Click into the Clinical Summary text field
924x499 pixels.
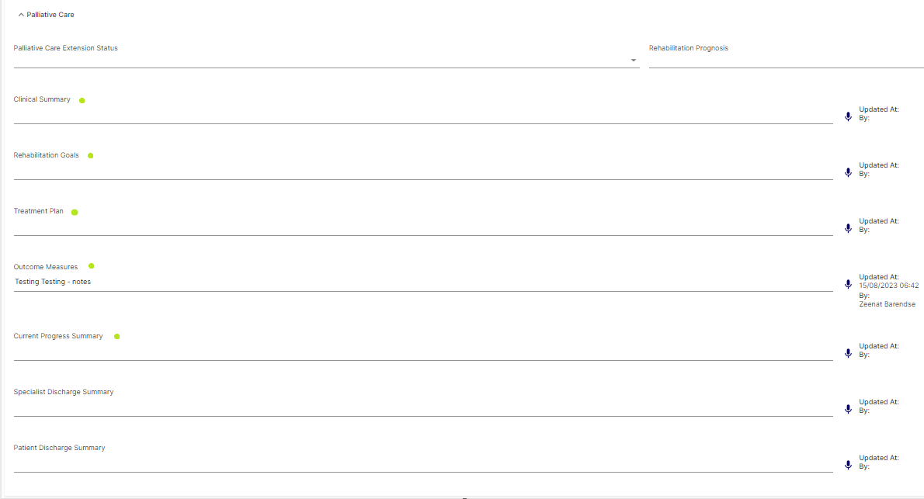point(423,116)
